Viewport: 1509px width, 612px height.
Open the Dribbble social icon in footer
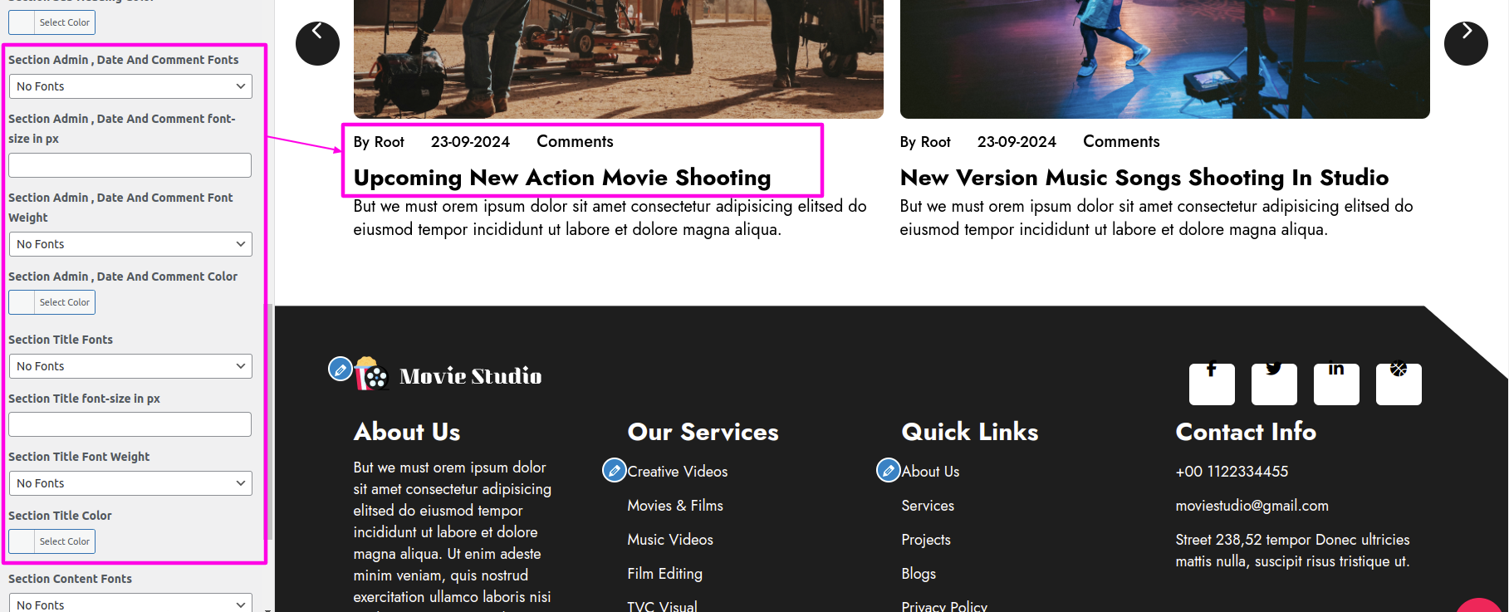[x=1399, y=384]
